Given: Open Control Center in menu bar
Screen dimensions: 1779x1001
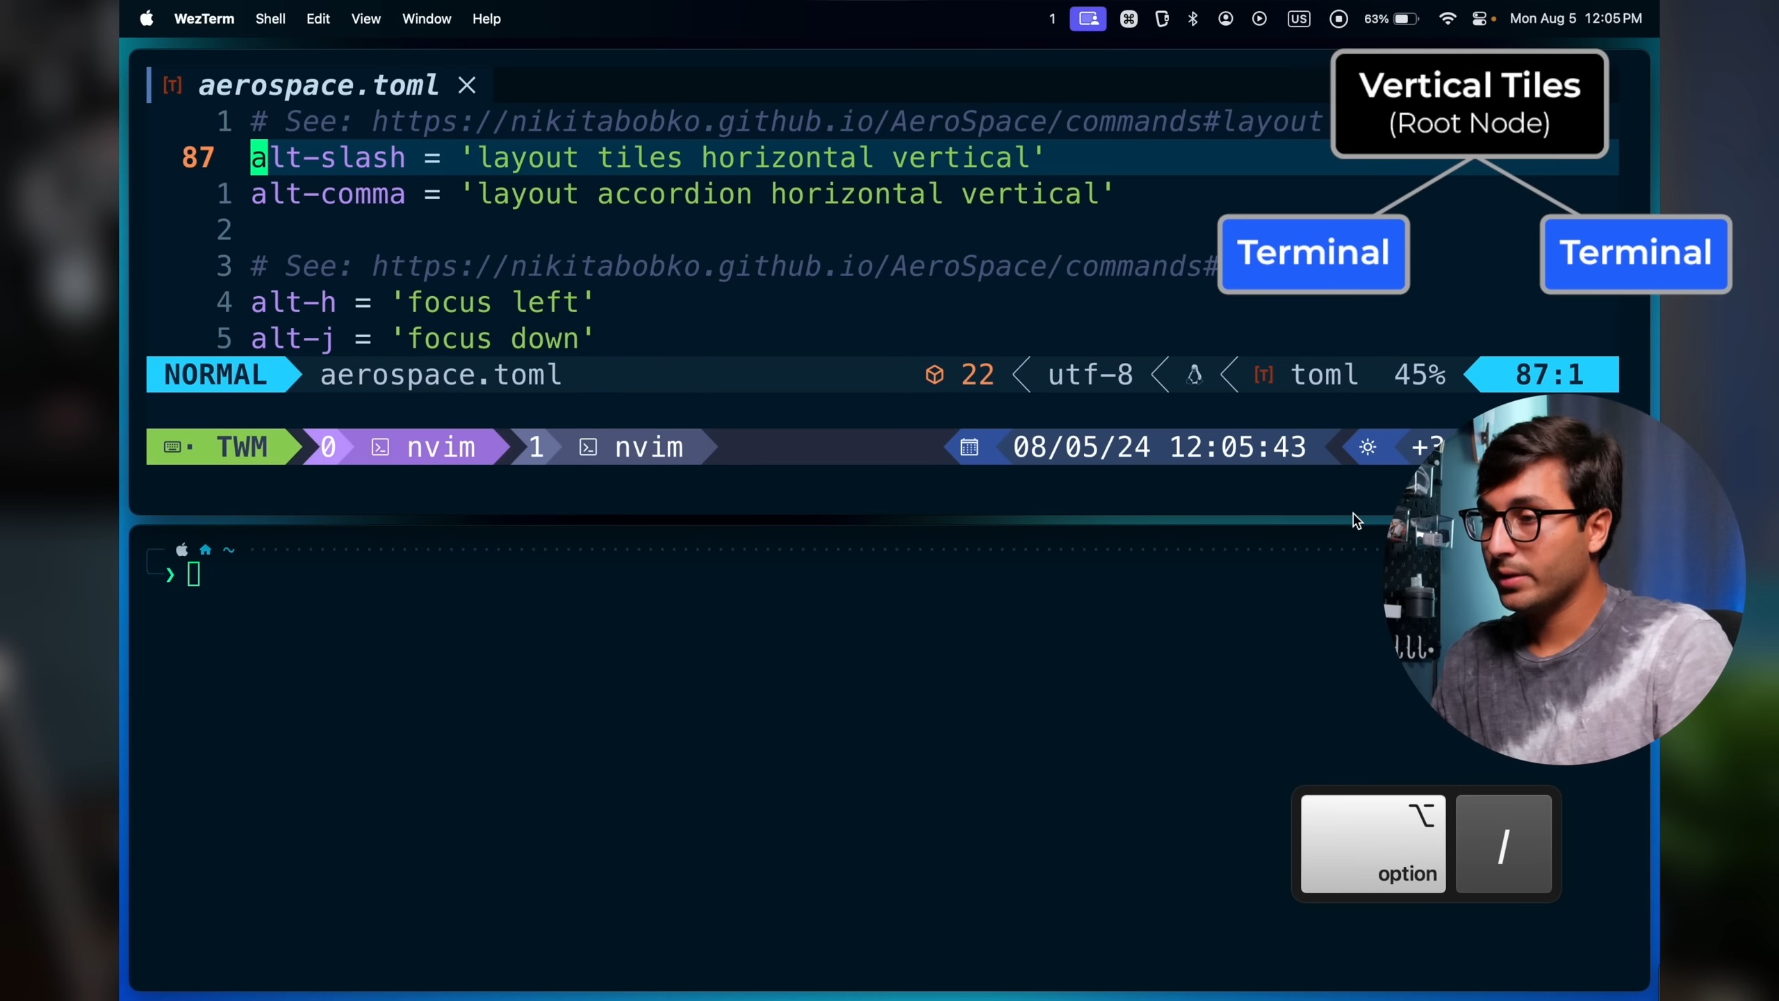Looking at the screenshot, I should (x=1479, y=19).
